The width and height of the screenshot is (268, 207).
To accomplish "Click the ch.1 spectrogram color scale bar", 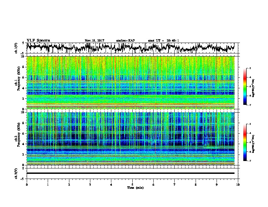I will [245, 87].
